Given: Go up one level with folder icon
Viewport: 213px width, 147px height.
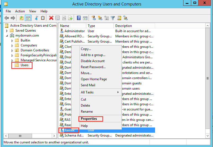Looking at the screenshot, I should (x=22, y=18).
